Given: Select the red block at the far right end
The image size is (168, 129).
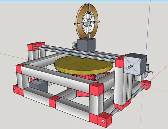Looking at the screenshot, I should 146,85.
